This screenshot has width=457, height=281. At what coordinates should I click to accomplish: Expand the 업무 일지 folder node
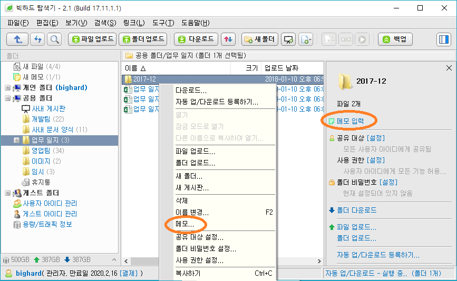[x=17, y=140]
